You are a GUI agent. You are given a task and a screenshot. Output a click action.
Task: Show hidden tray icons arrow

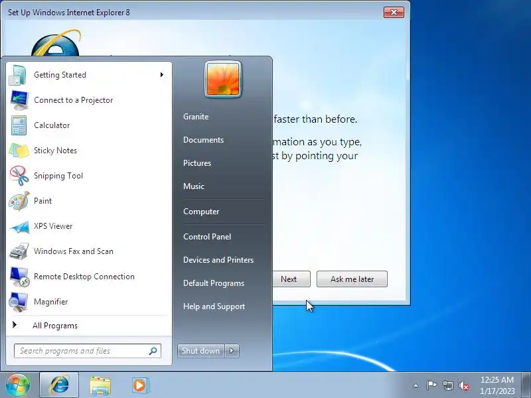pos(416,385)
